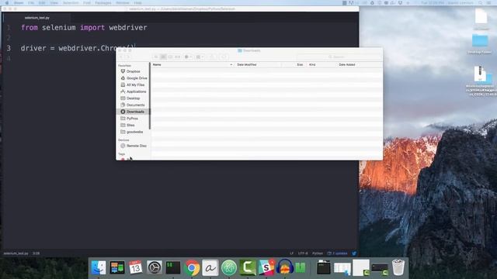Click the updates notice in Atom's status bar
This screenshot has width=497, height=279.
[337, 253]
